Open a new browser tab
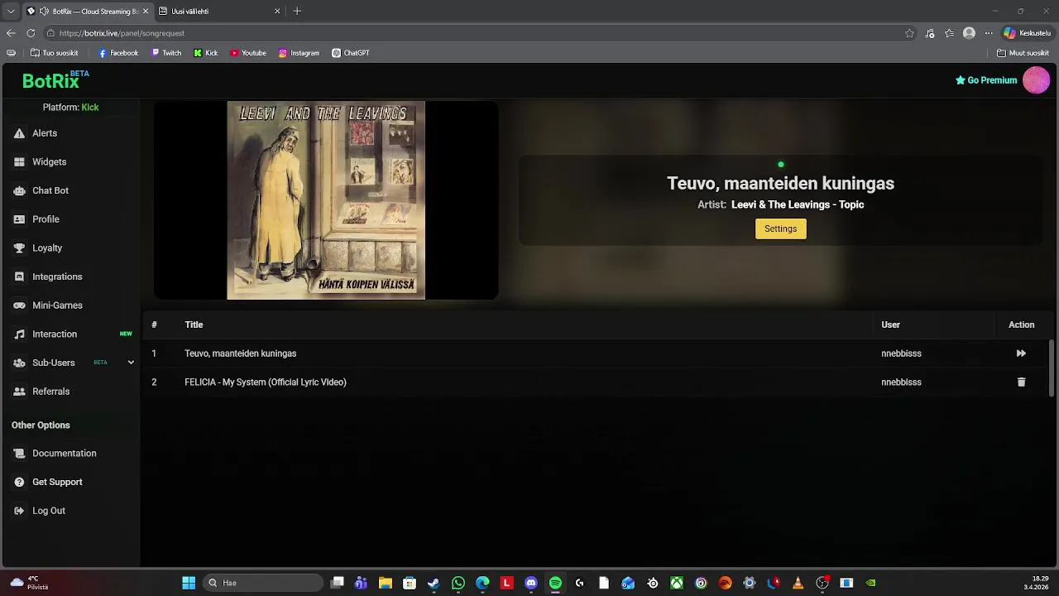Screen dimensions: 1059x596 point(297,12)
